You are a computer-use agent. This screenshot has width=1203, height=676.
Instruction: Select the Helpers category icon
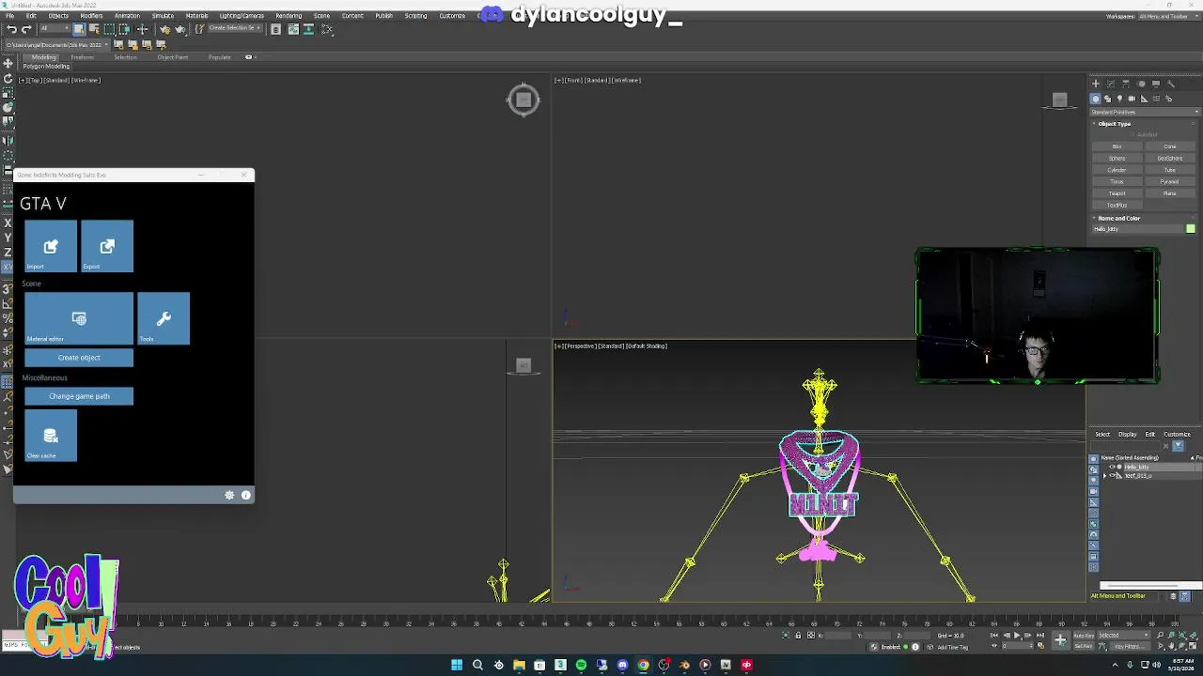click(x=1144, y=99)
